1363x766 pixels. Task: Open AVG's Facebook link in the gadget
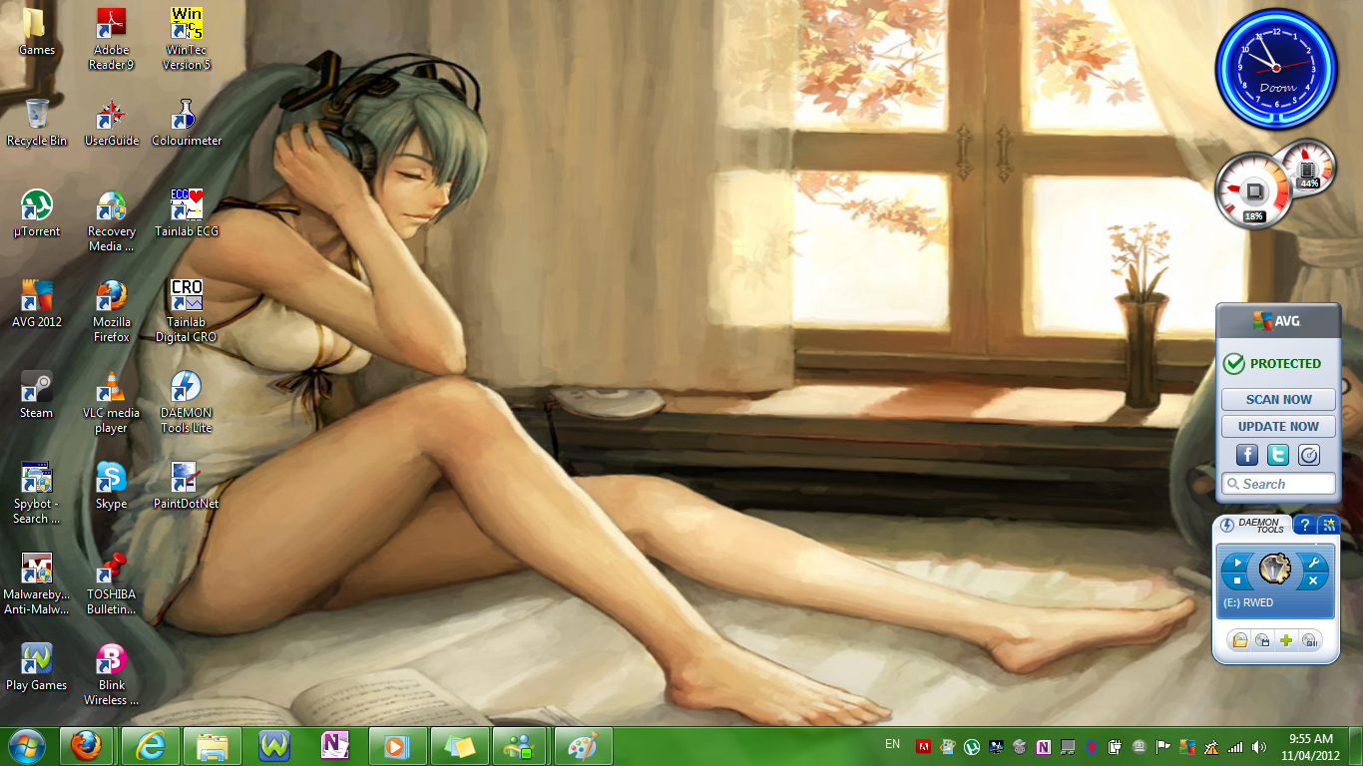[x=1247, y=455]
